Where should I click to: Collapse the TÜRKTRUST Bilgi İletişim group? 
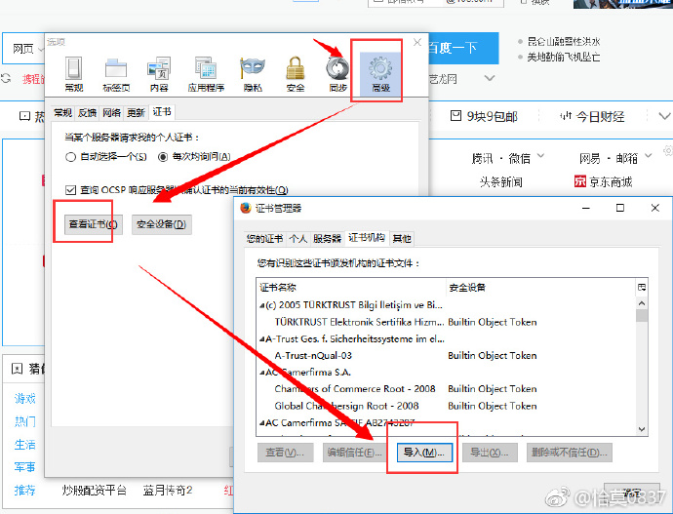coord(261,305)
